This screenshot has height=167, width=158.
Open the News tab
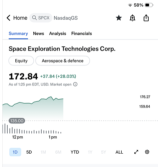pyautogui.click(x=38, y=33)
